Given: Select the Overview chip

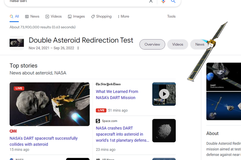Looking at the screenshot, I should 152,44.
